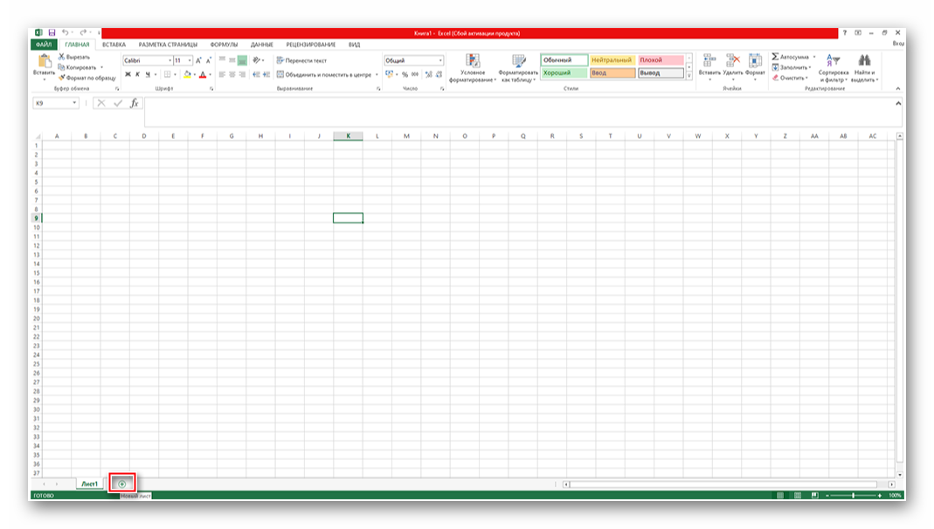This screenshot has height=529, width=934.
Task: Open the Help question mark icon
Action: pyautogui.click(x=845, y=32)
